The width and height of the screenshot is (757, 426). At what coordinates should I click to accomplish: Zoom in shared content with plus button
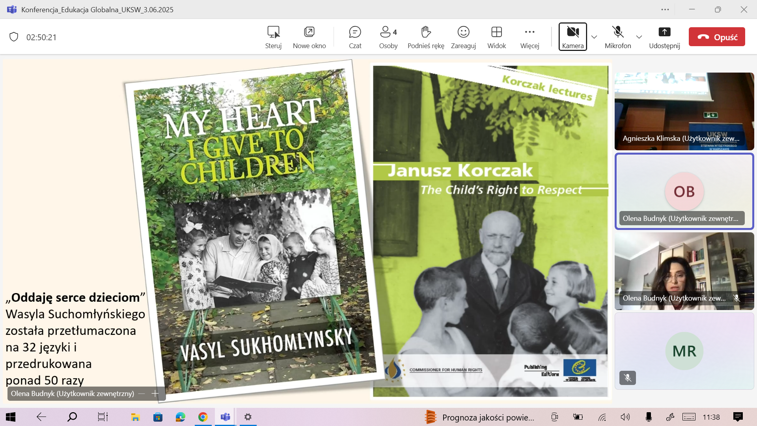coord(155,394)
